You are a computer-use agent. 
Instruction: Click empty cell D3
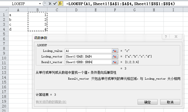click(x=76, y=24)
